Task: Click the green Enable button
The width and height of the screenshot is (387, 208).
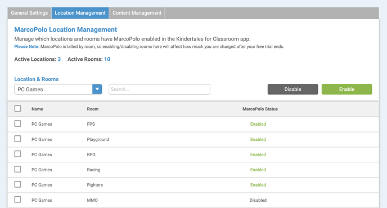Action: click(x=346, y=89)
